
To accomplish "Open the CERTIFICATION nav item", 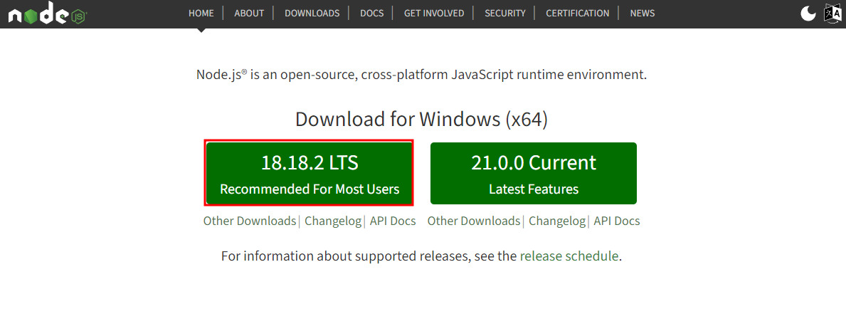I will [x=577, y=14].
